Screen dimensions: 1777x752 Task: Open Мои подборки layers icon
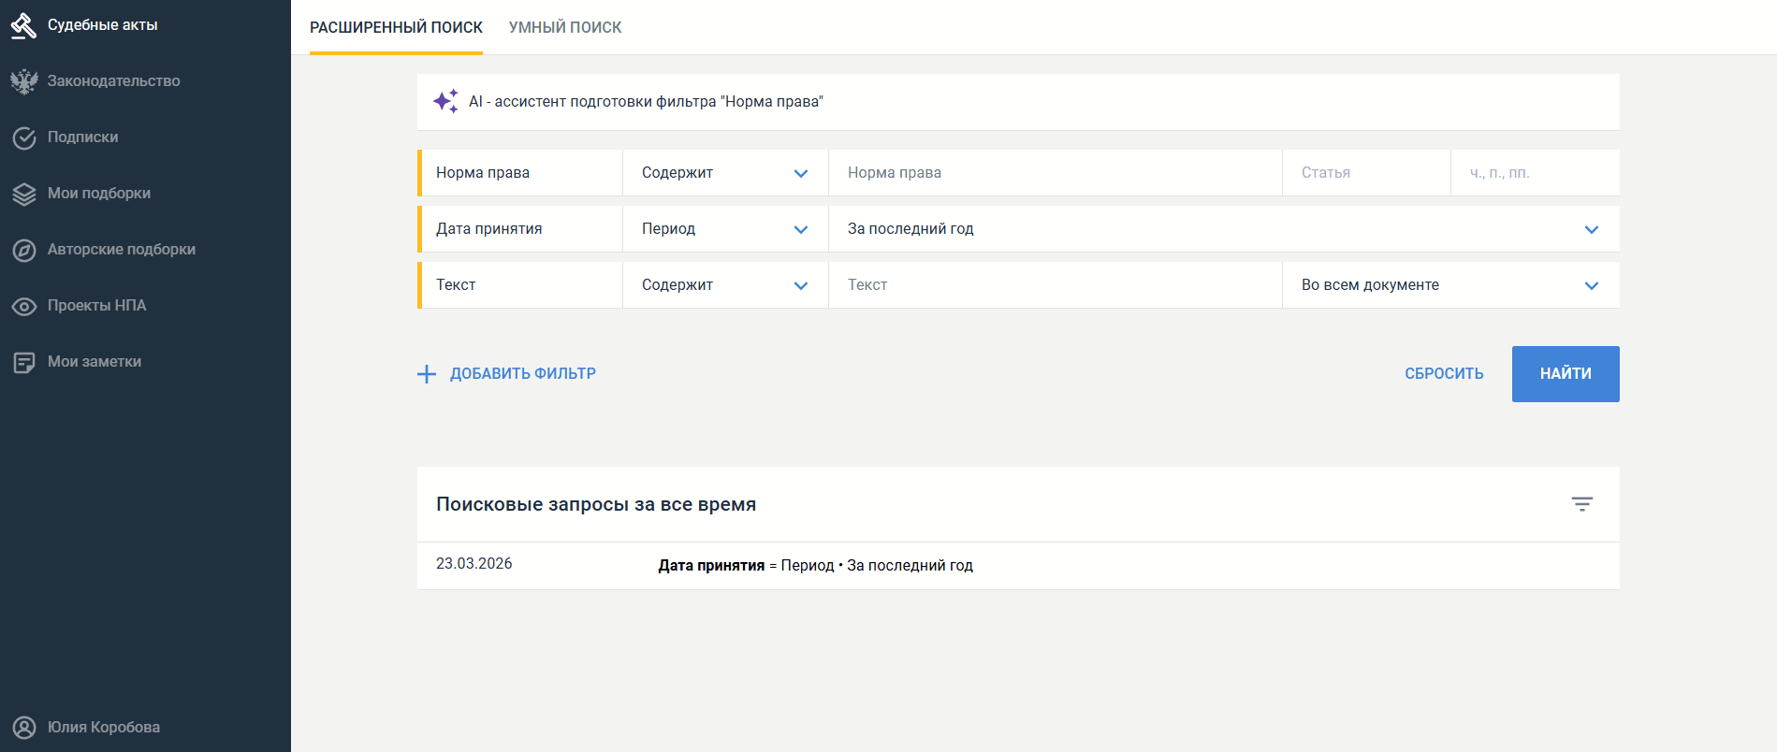pyautogui.click(x=23, y=194)
